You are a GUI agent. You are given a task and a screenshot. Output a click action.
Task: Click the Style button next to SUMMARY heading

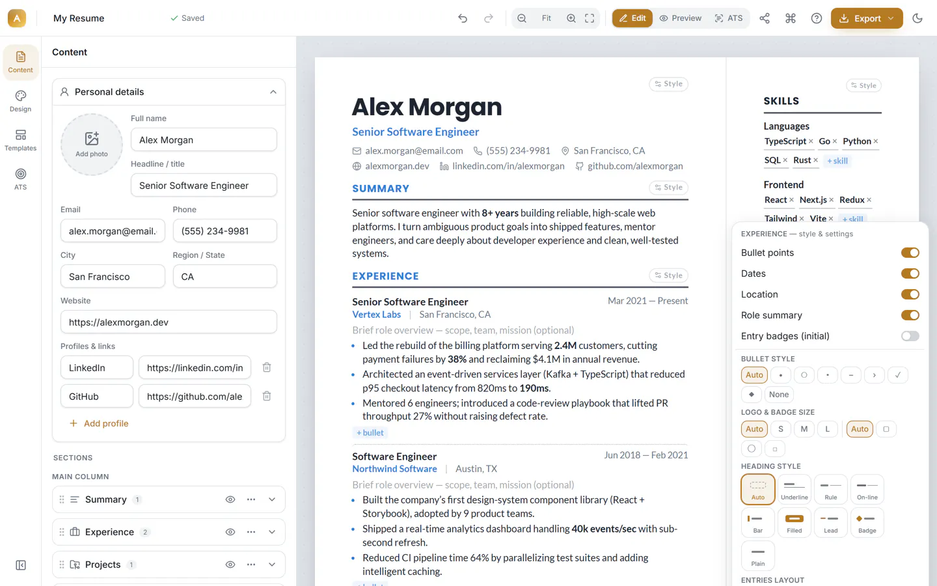669,188
